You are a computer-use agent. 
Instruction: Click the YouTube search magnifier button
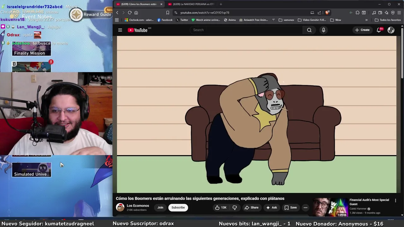(309, 30)
